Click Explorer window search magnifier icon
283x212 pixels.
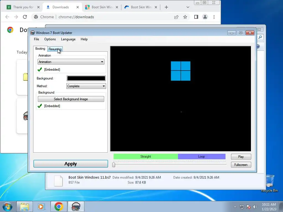pos(260,37)
